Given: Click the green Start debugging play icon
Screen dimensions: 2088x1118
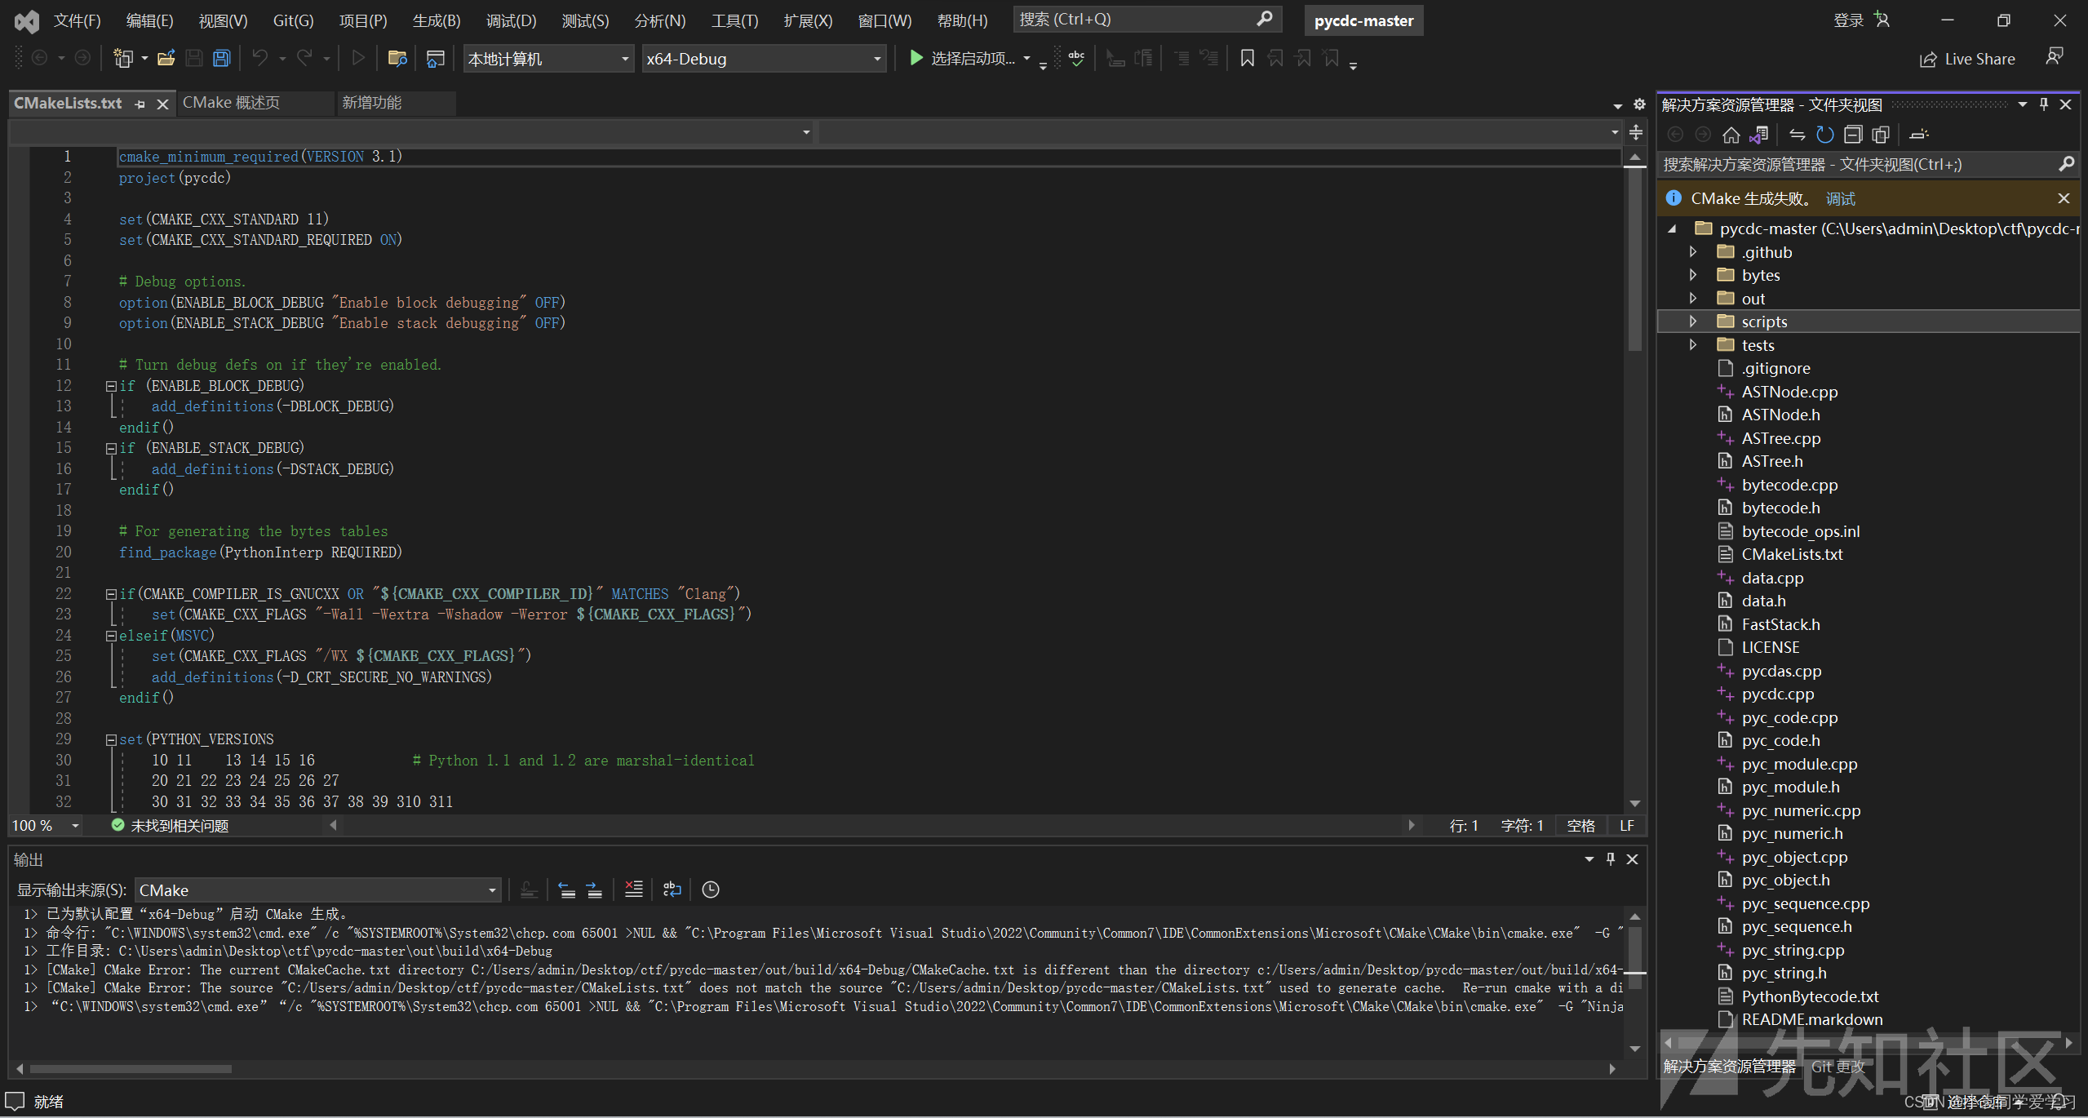Looking at the screenshot, I should [915, 58].
